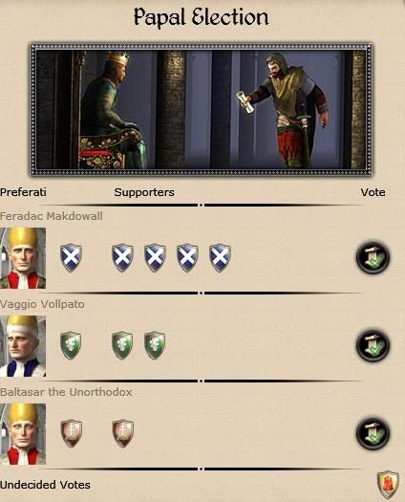Select Baltasar's red cross faction shield

pos(72,433)
